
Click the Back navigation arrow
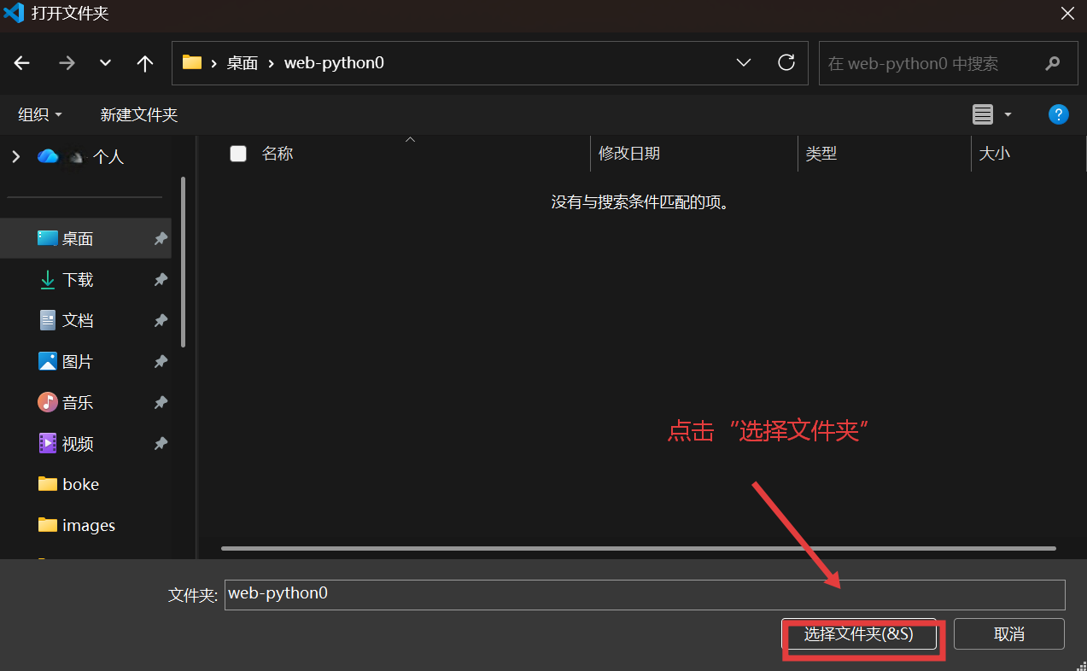(x=22, y=63)
